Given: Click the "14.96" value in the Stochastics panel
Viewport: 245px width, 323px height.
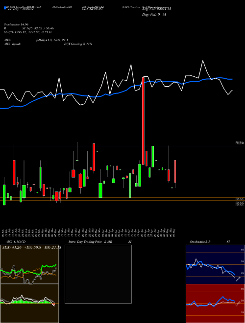Looking at the screenshot, I should pyautogui.click(x=238, y=279).
